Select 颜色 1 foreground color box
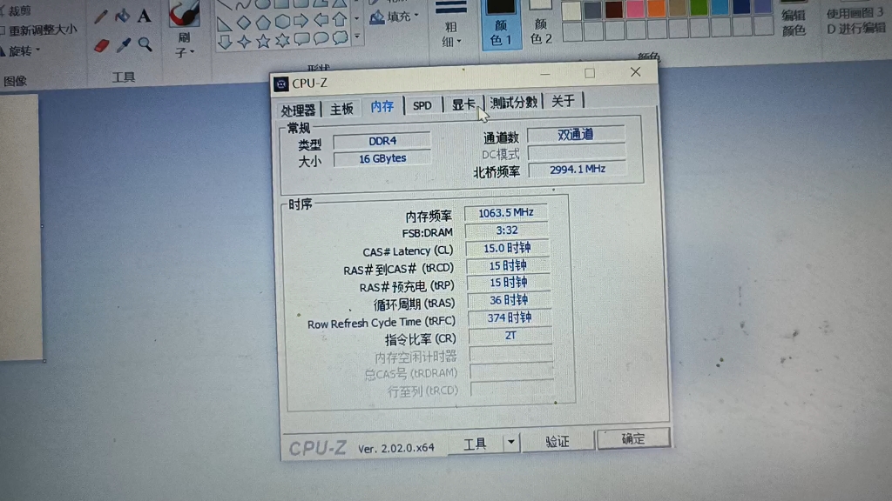892x501 pixels. (x=501, y=23)
